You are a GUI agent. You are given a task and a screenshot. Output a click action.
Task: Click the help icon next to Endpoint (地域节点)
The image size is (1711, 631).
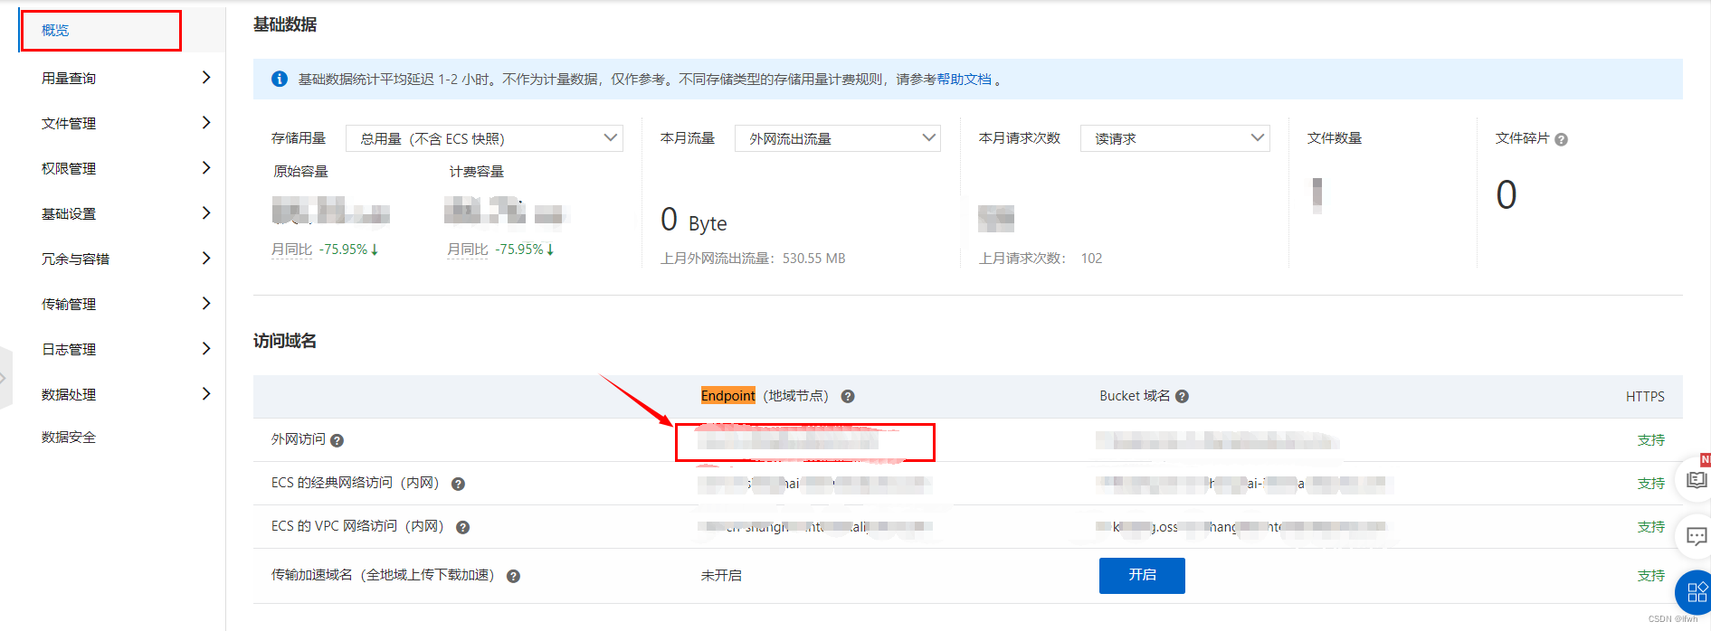point(848,397)
